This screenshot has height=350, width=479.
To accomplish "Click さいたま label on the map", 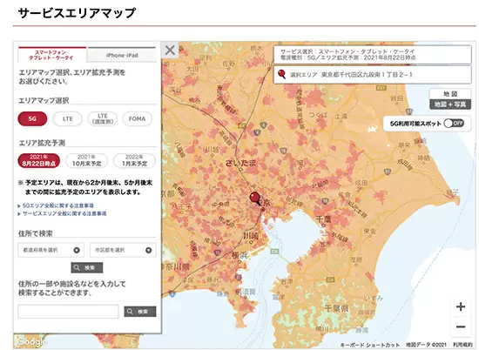I will coord(240,163).
